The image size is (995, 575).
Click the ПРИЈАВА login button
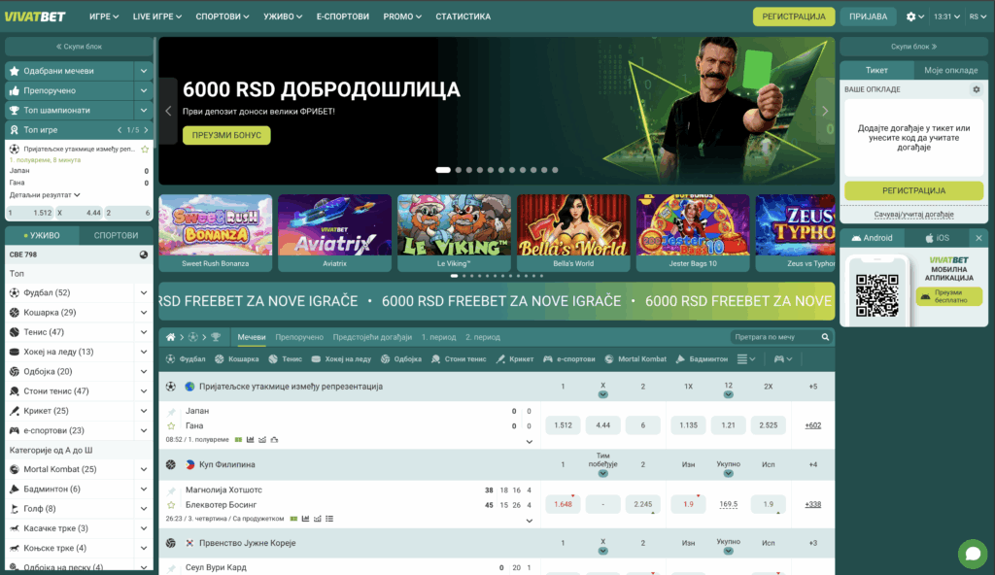[x=868, y=17]
